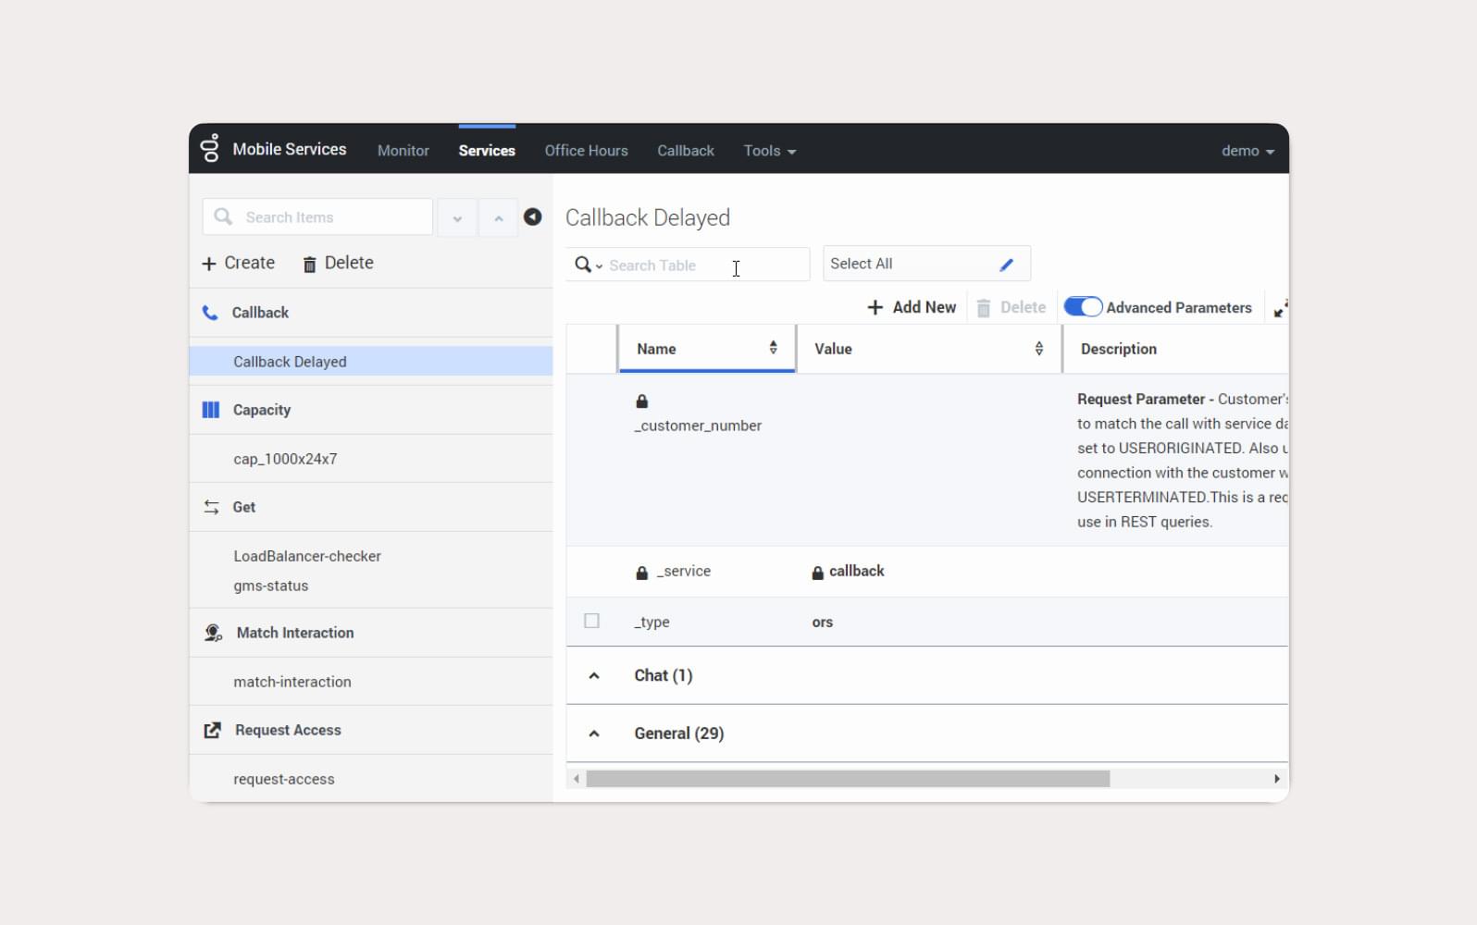Click the Callback phone icon in sidebar
The height and width of the screenshot is (925, 1477).
pyautogui.click(x=211, y=313)
